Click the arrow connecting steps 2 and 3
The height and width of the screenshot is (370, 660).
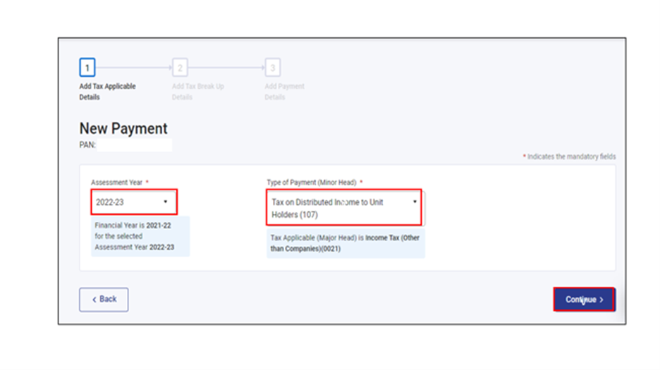click(x=226, y=68)
